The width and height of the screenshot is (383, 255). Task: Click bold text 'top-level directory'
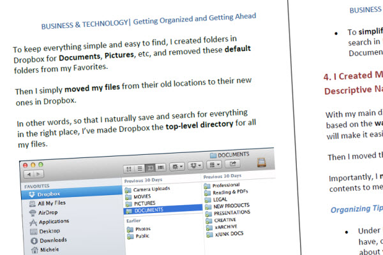(x=200, y=126)
